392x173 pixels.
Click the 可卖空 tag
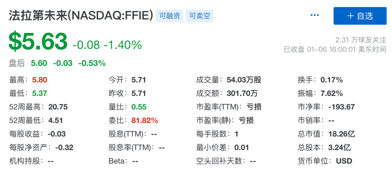tap(200, 16)
